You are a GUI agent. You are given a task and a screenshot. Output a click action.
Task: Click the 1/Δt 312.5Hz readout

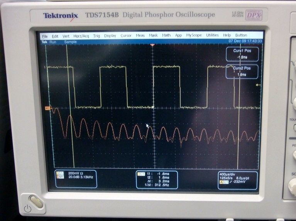coord(157,185)
